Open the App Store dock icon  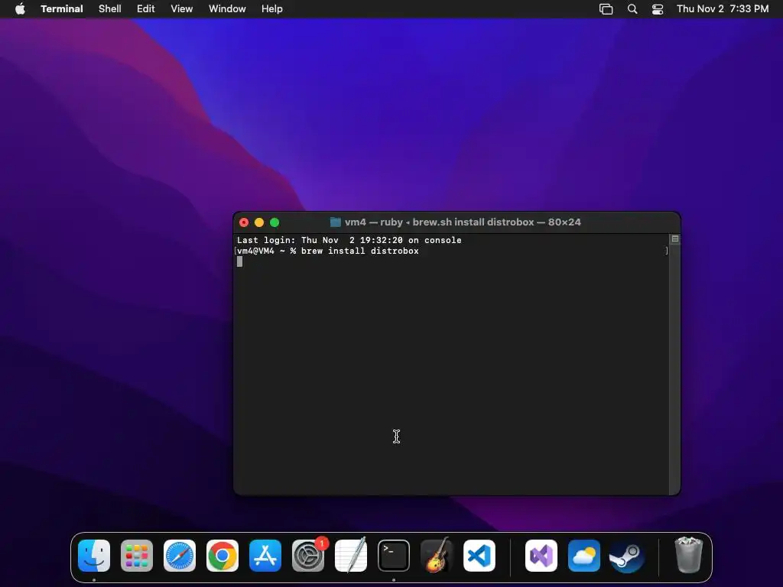coord(265,556)
